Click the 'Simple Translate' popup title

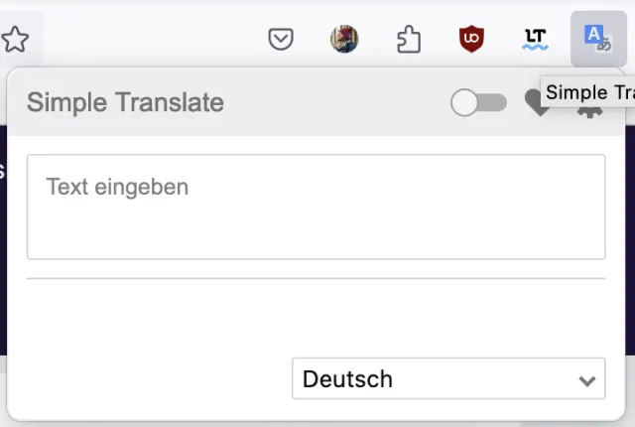[x=125, y=102]
